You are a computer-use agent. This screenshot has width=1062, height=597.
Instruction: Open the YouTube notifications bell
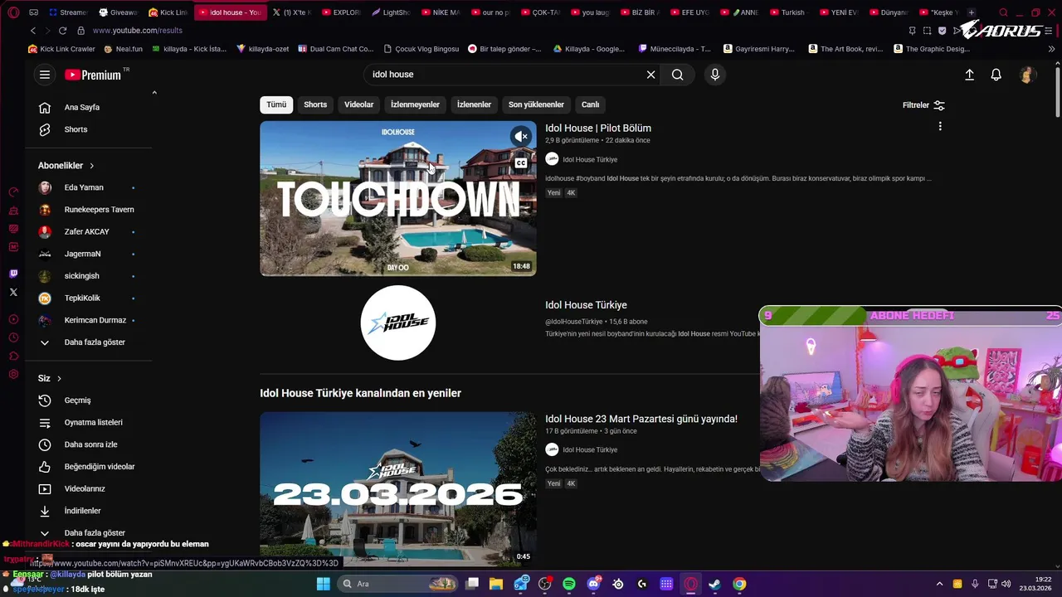tap(996, 75)
